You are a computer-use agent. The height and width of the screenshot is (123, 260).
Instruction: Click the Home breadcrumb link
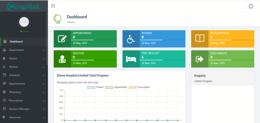(x=71, y=22)
